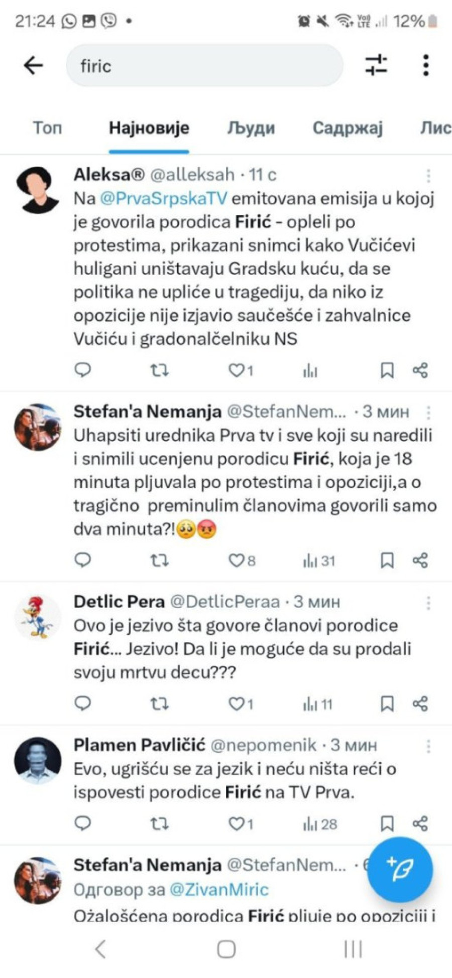The image size is (452, 978).
Task: Open Detlic Pera's profile avatar
Action: point(38,617)
